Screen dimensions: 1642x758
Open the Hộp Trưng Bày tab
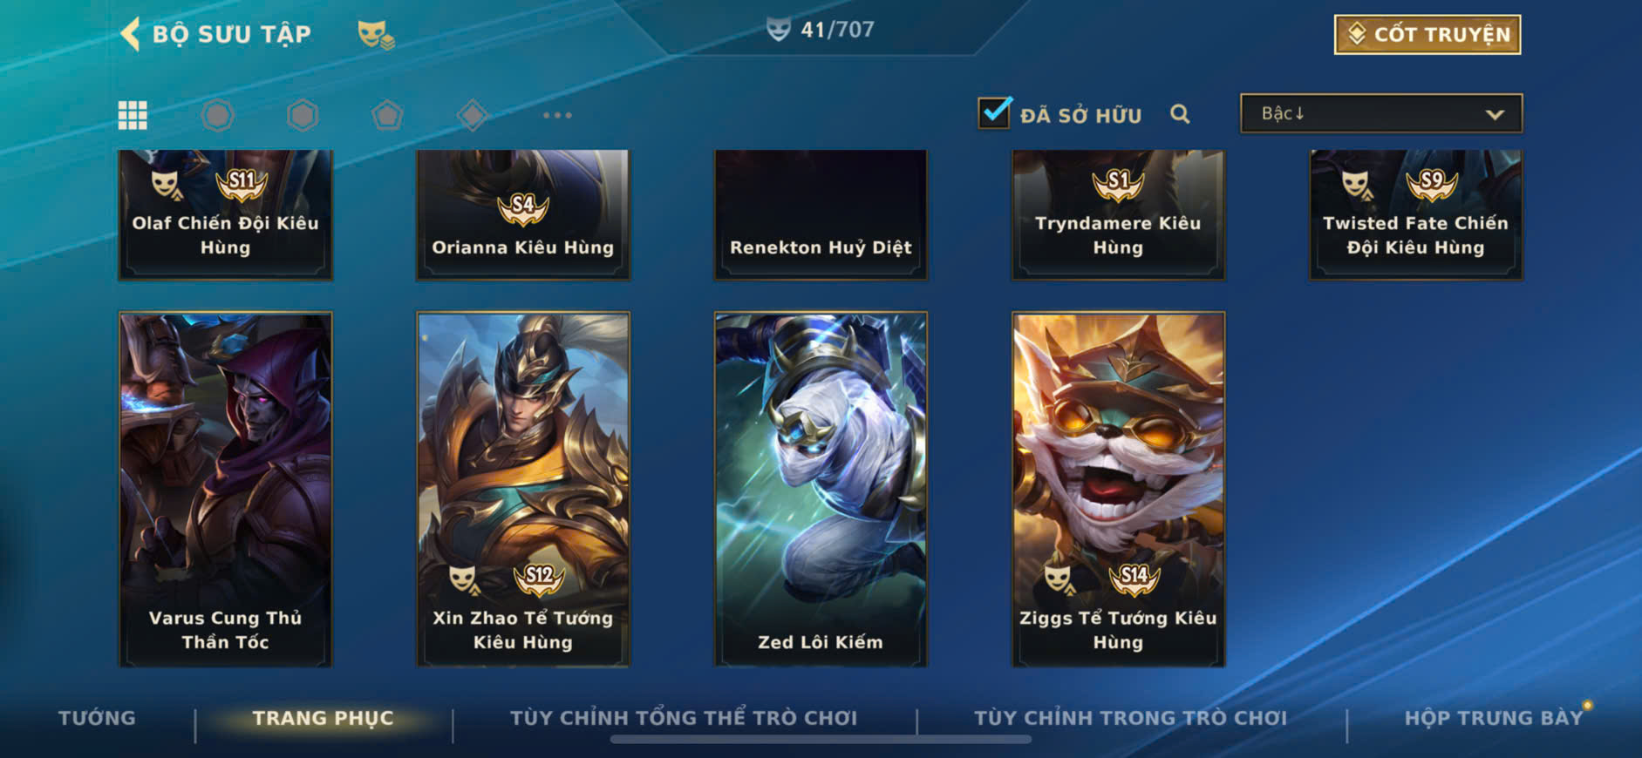[x=1493, y=718]
